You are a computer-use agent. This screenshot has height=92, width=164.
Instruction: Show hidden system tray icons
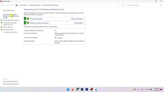point(132,89)
